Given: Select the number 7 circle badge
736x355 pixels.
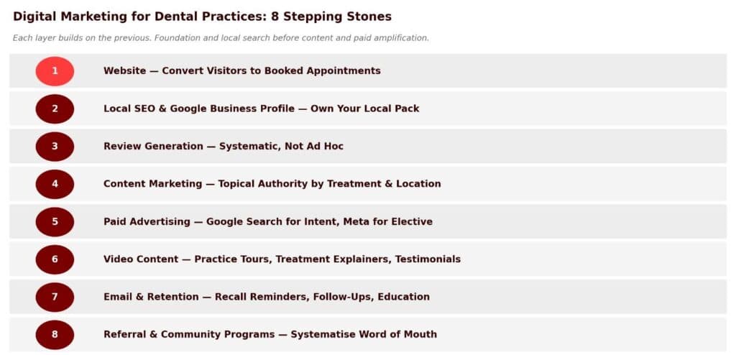Looking at the screenshot, I should [x=55, y=297].
